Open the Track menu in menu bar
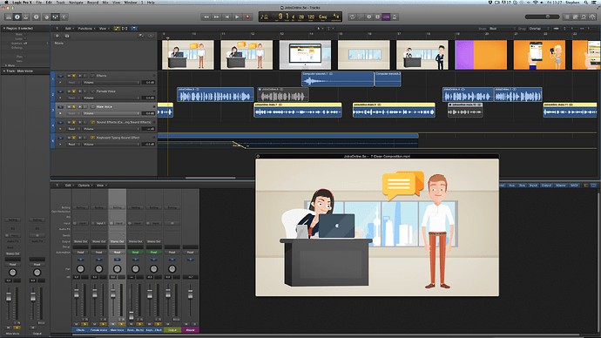This screenshot has height=338, width=601. (61, 3)
